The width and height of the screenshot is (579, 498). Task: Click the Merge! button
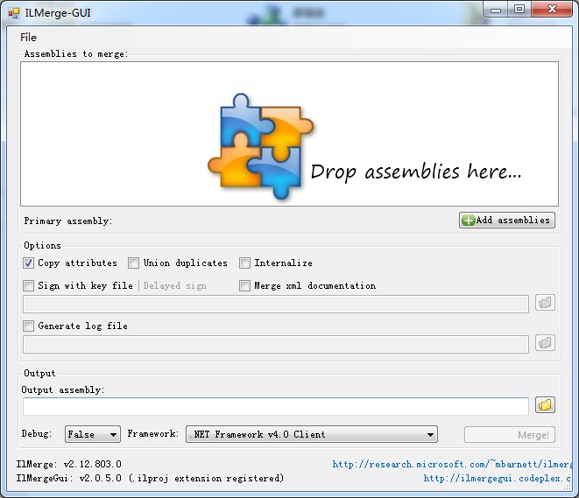pos(510,435)
